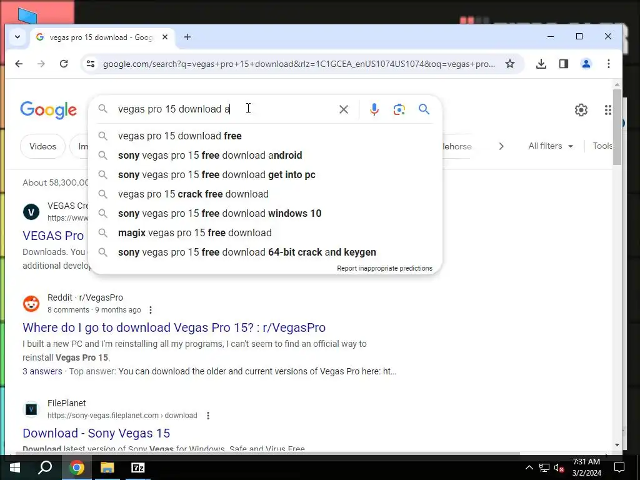
Task: Close the vegas pro 15 download tab
Action: 165,37
